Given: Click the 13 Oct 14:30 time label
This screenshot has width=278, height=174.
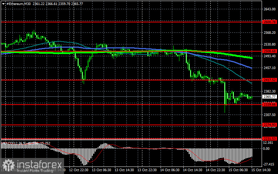Looking at the screenshot, I should (124, 170).
